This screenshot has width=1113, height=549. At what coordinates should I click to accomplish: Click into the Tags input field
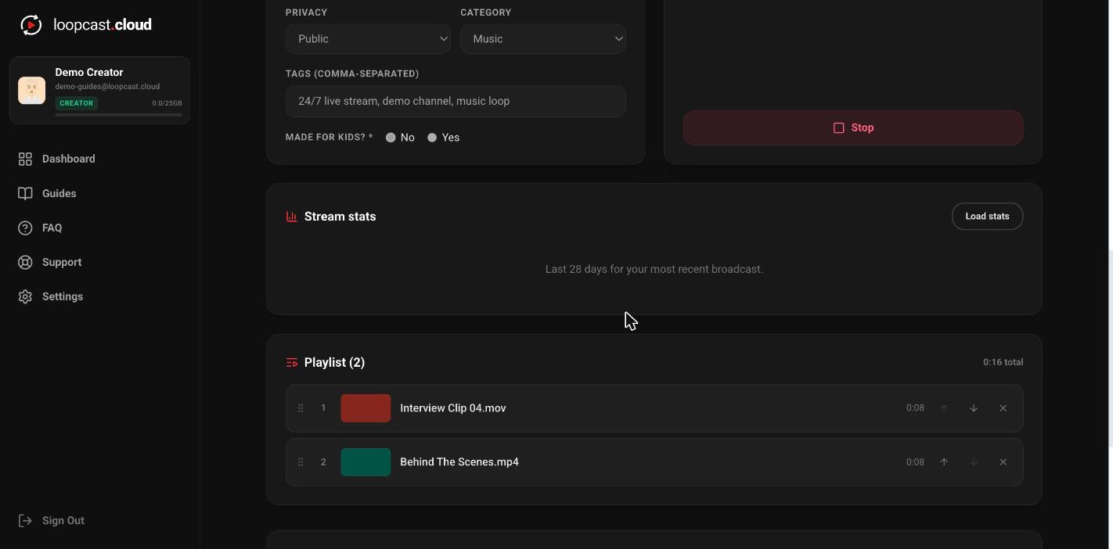tap(456, 101)
